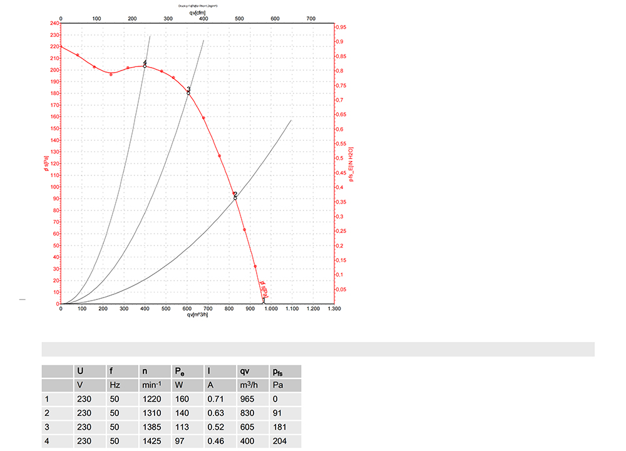The width and height of the screenshot is (626, 451).
Task: Select the qv[m^3/h] bottom axis label
Action: [197, 315]
